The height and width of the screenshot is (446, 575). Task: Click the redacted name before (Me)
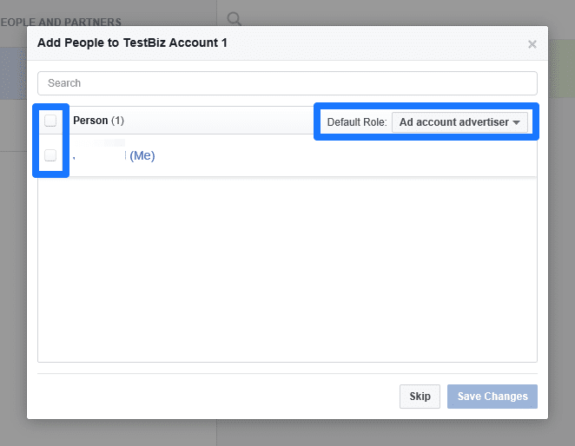coord(100,155)
